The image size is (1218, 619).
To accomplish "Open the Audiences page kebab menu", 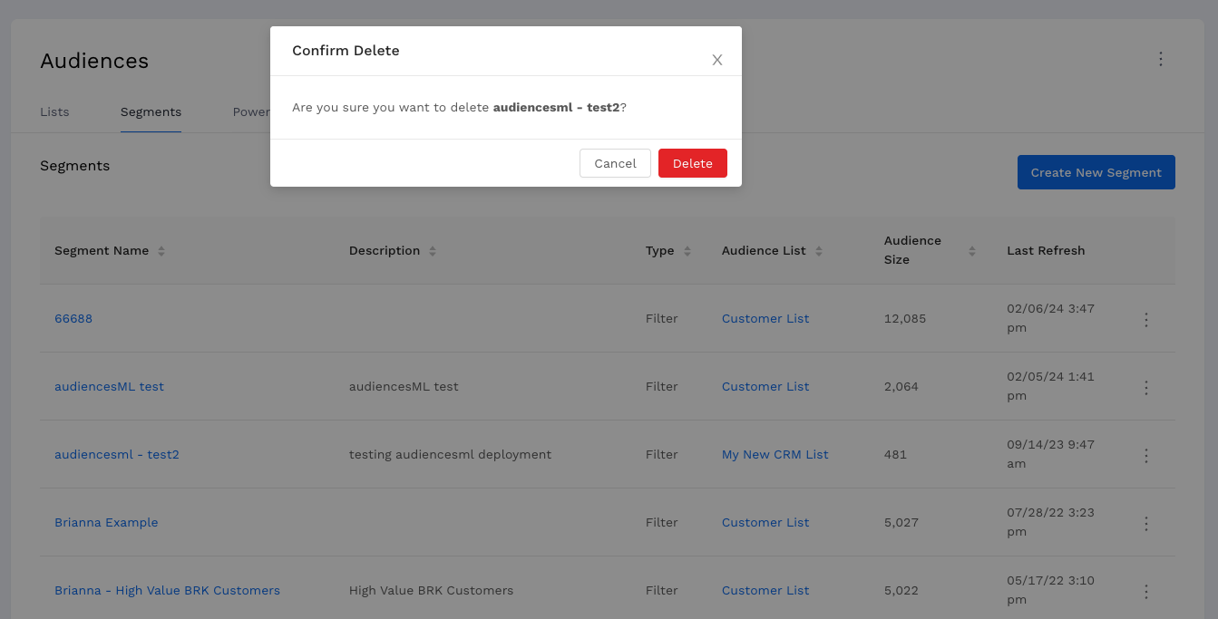I will (x=1160, y=59).
